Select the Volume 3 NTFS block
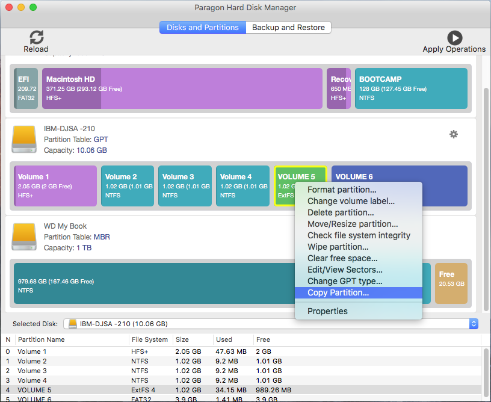The width and height of the screenshot is (491, 402). (185, 186)
